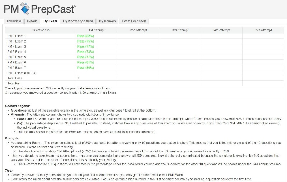Click the '5th Attempt' column header
Viewport: 287px width, 182px height.
click(x=264, y=30)
